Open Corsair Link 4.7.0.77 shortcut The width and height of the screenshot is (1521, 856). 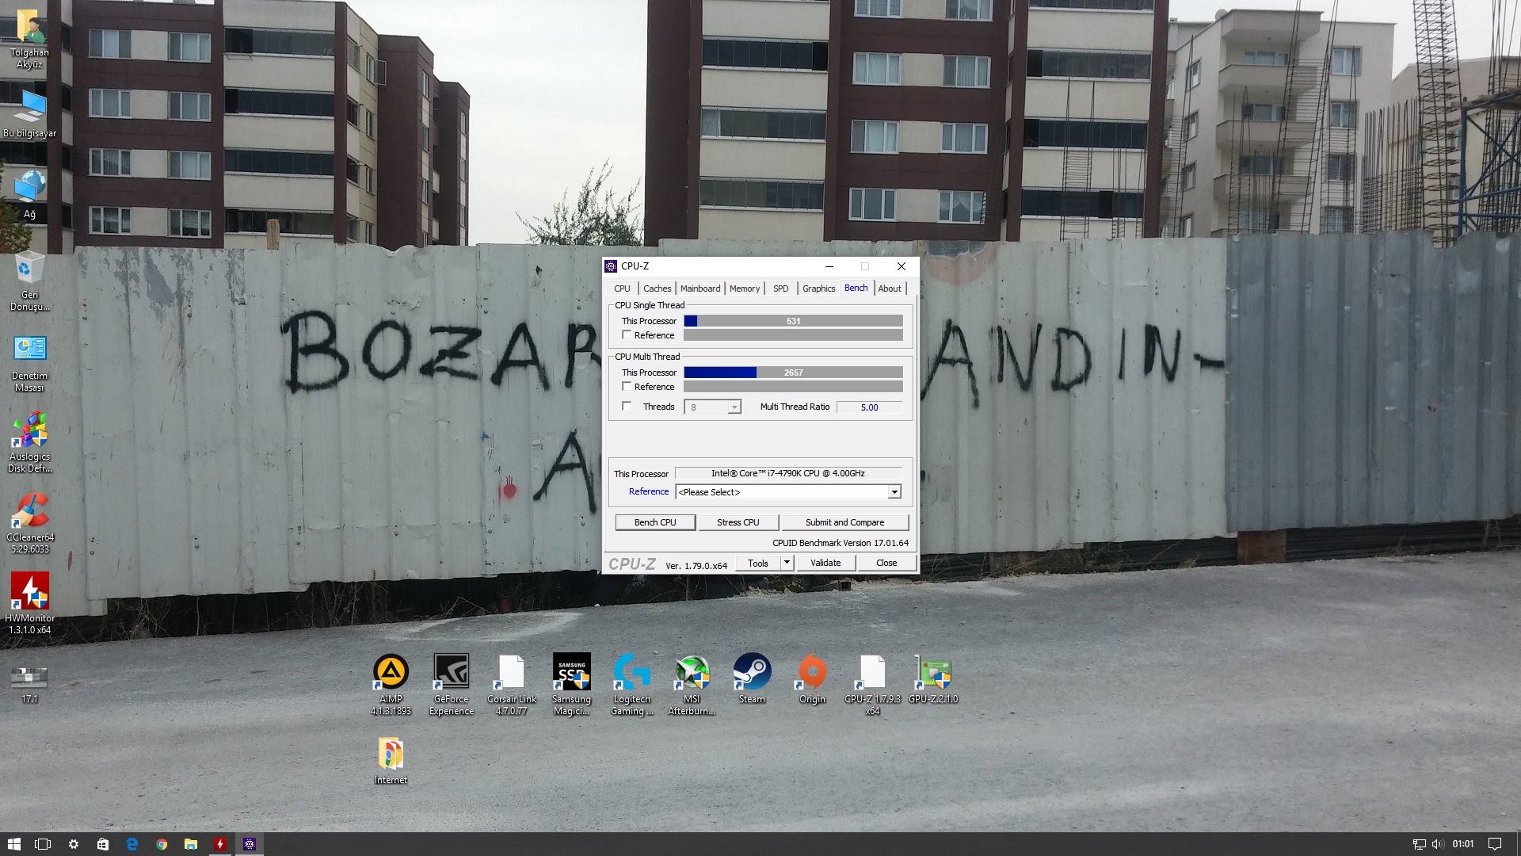coord(511,685)
